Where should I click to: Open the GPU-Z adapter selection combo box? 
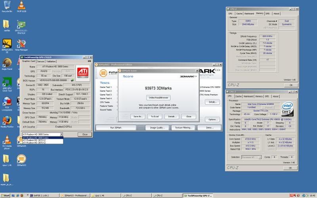(x=42, y=134)
